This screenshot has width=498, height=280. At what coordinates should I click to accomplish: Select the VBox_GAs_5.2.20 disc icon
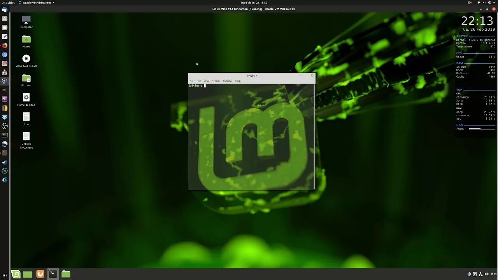(26, 61)
